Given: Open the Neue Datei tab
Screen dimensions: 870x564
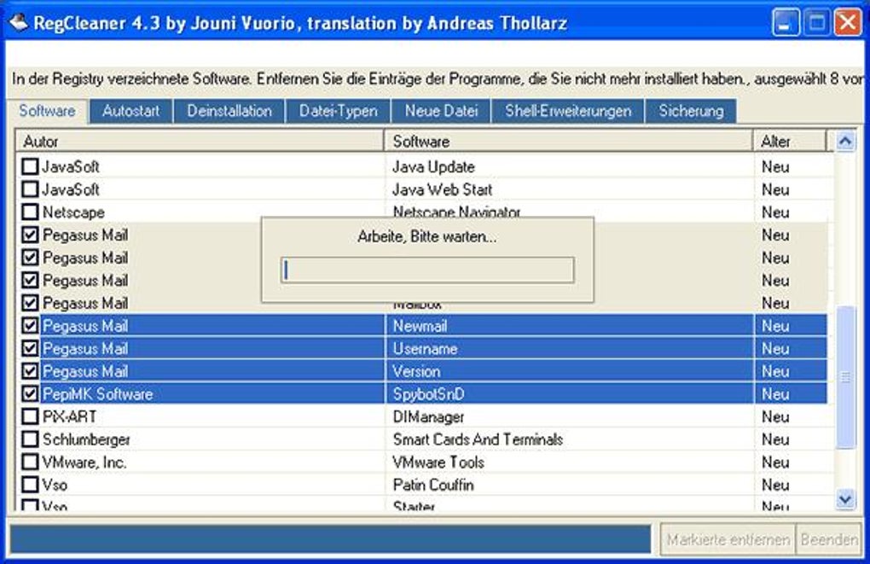Looking at the screenshot, I should point(441,111).
